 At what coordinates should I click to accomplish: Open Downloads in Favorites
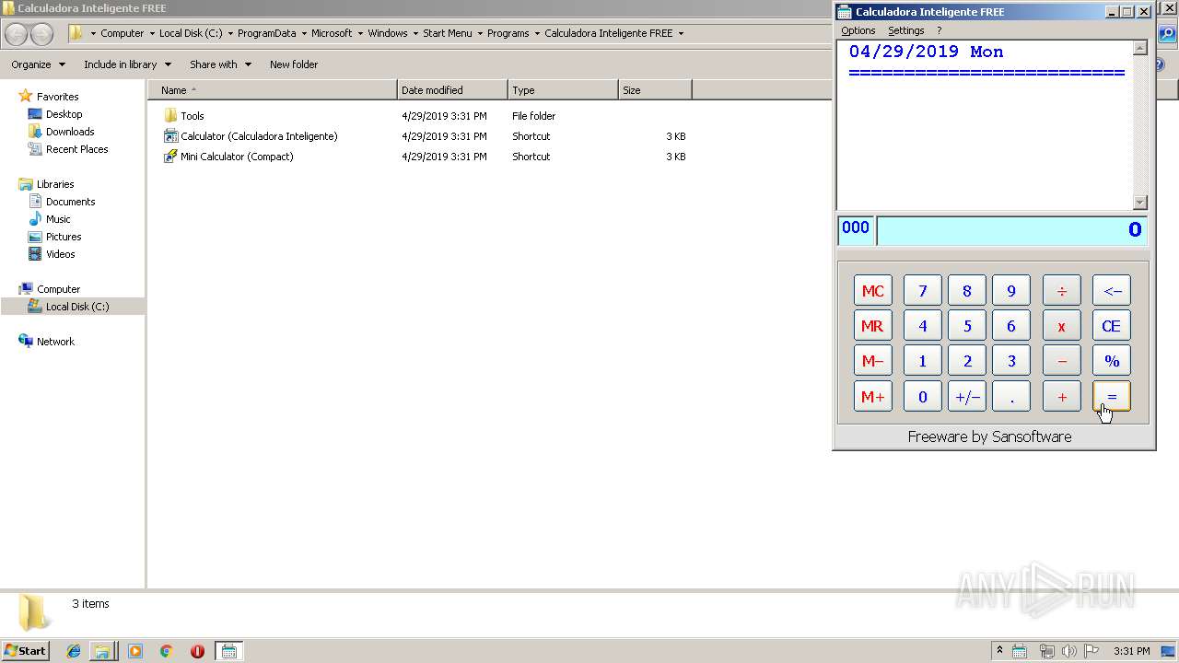click(x=62, y=132)
